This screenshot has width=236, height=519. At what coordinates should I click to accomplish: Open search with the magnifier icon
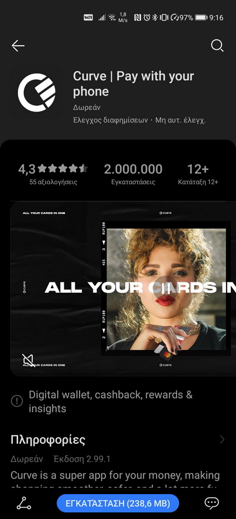click(217, 46)
